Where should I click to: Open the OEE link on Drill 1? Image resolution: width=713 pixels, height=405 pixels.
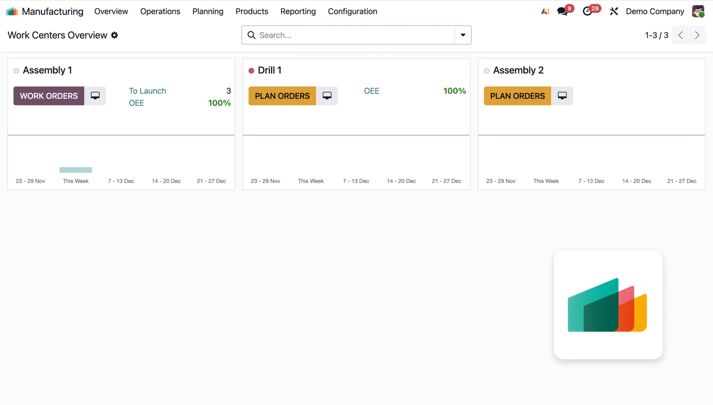pyautogui.click(x=371, y=91)
